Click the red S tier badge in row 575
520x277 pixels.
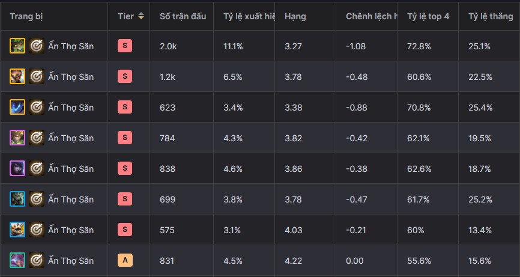[125, 230]
